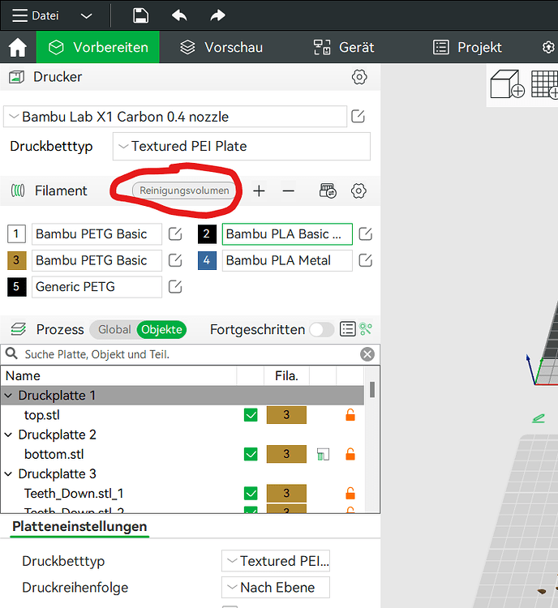The height and width of the screenshot is (608, 558).
Task: Switch Prozess to Objekte
Action: point(161,329)
